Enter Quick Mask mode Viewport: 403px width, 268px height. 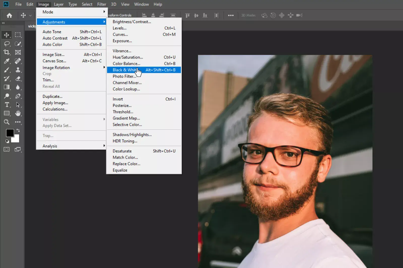pyautogui.click(x=7, y=149)
